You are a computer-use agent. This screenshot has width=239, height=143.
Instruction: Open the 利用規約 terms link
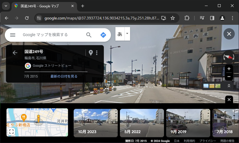[189, 141]
